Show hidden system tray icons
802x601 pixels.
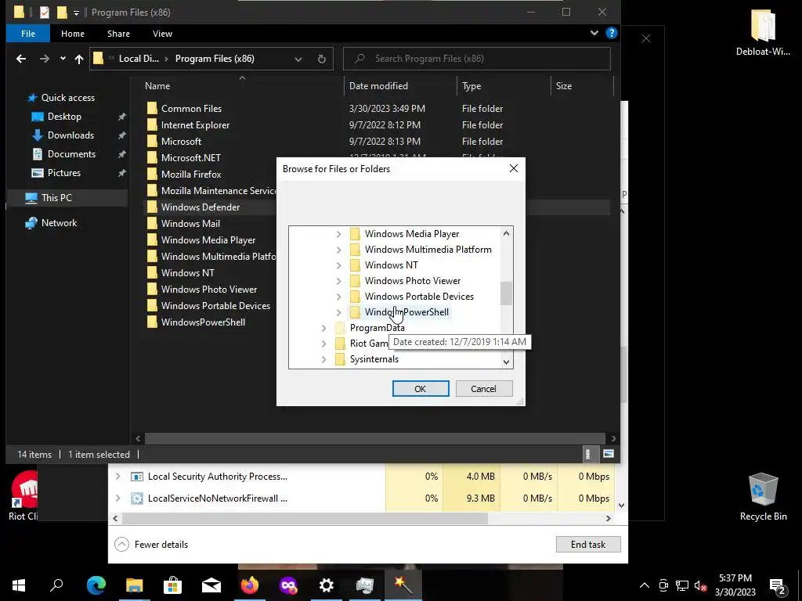pyautogui.click(x=645, y=585)
